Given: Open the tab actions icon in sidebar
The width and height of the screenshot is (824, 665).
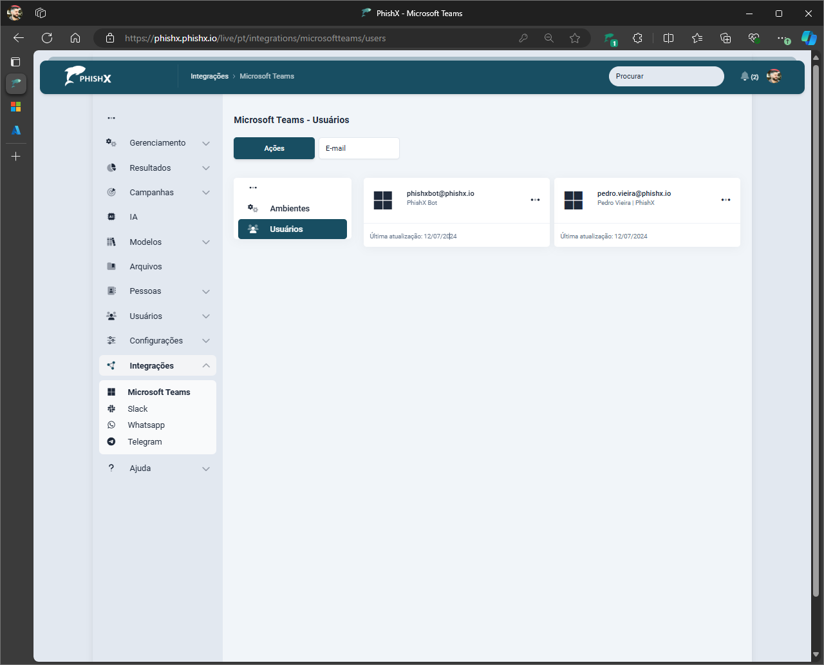Looking at the screenshot, I should point(16,62).
